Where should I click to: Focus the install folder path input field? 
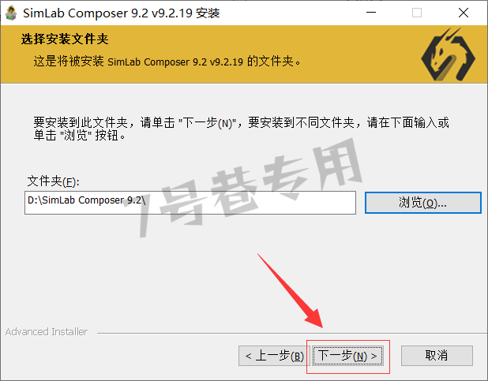coord(190,203)
